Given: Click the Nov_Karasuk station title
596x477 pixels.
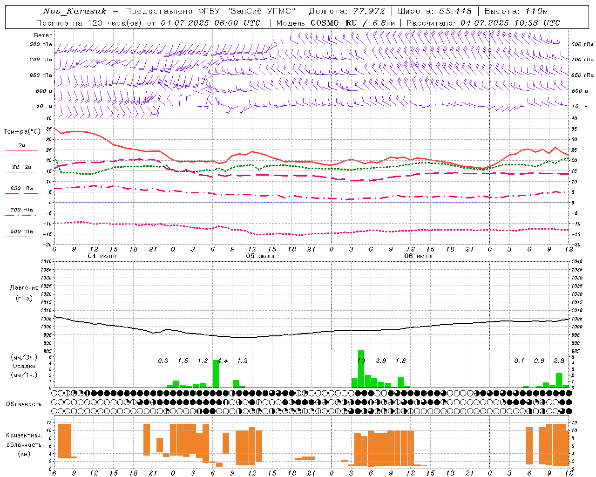Looking at the screenshot, I should 75,11.
